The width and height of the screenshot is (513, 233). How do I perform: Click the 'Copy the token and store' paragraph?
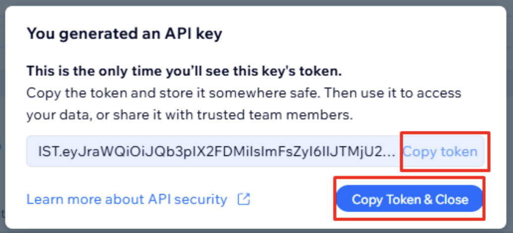pos(244,104)
